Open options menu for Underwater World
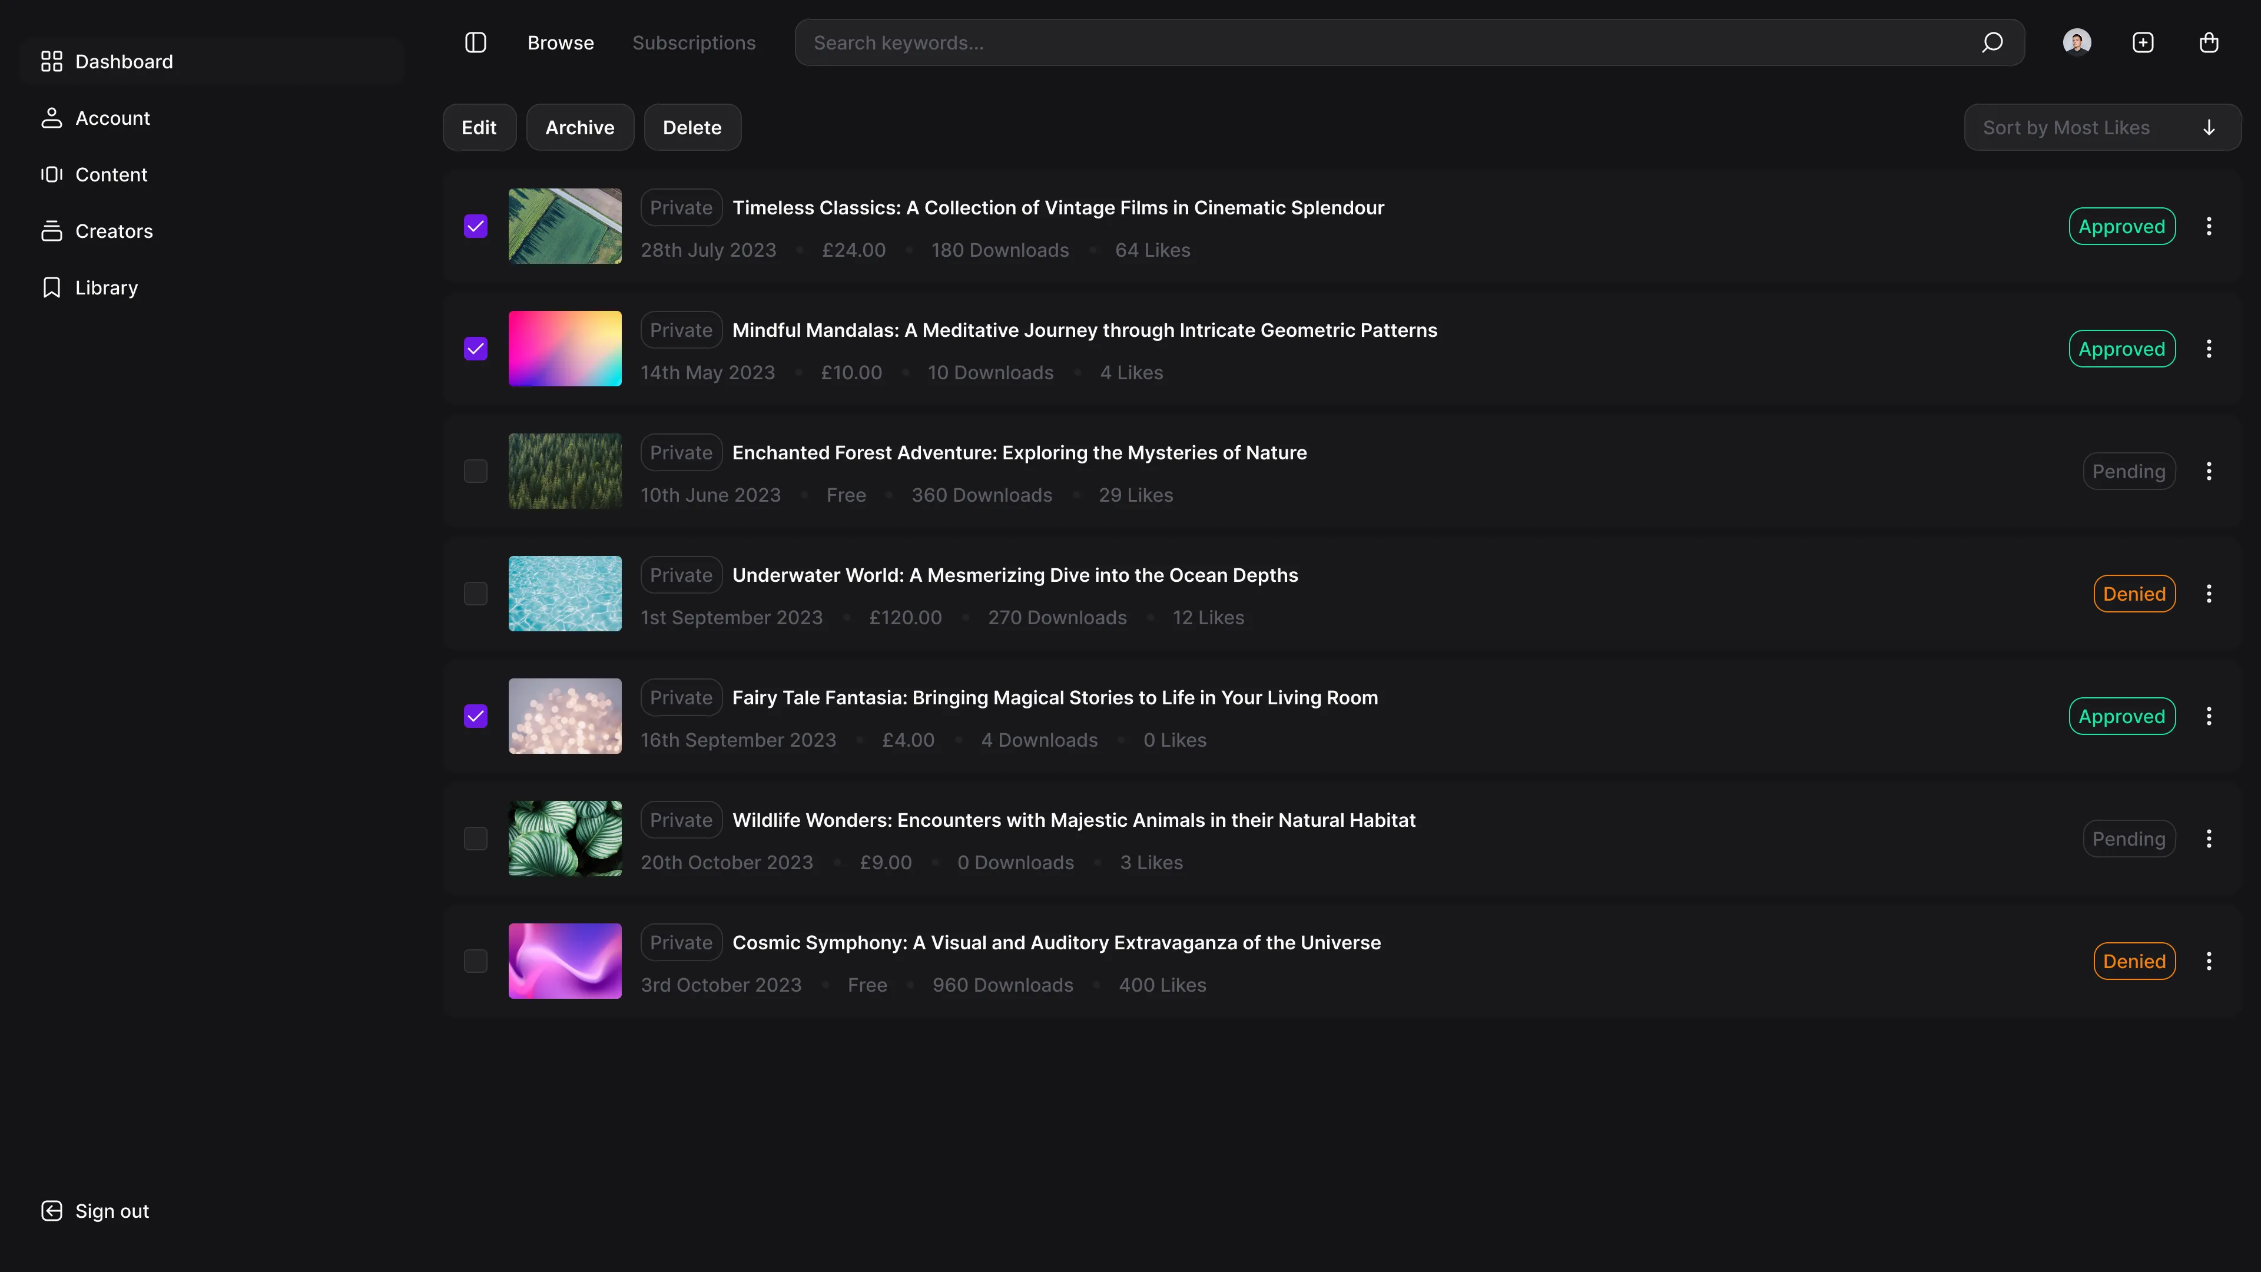The width and height of the screenshot is (2261, 1272). pos(2210,594)
